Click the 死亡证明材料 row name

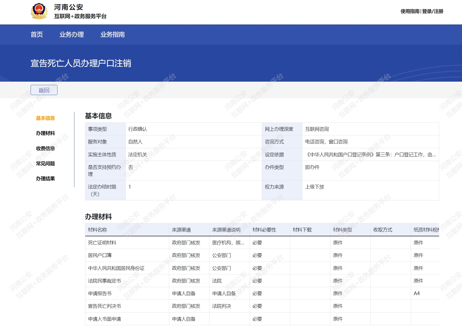point(102,243)
